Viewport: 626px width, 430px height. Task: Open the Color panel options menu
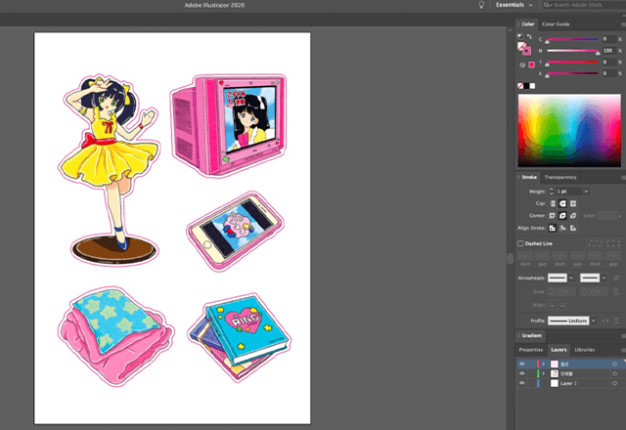pyautogui.click(x=623, y=24)
